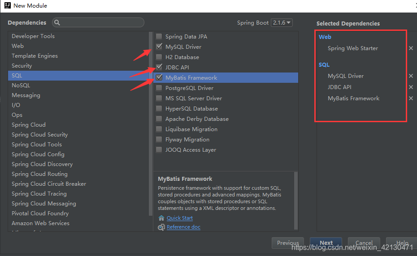Tick the Liquibase Migration checkbox
The width and height of the screenshot is (417, 256).
[159, 129]
